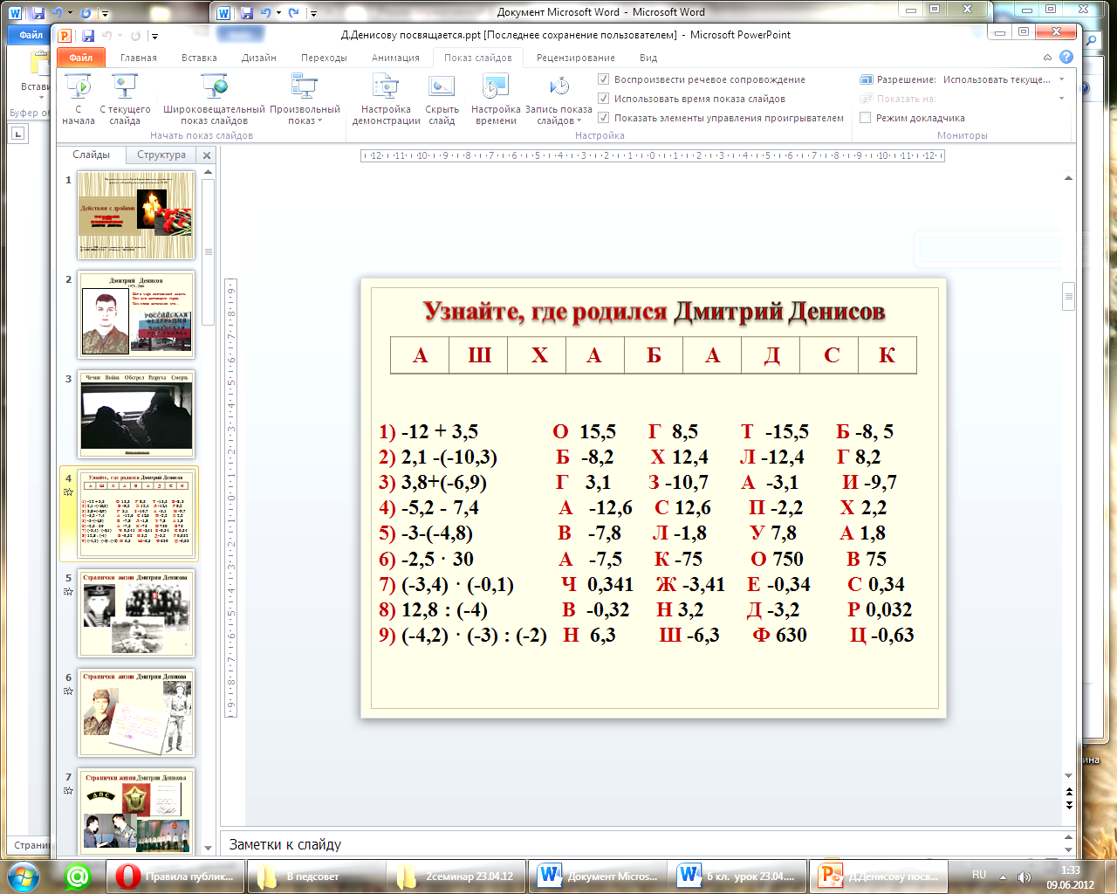Start slideshow from current slide
Image resolution: width=1117 pixels, height=894 pixels.
[125, 99]
